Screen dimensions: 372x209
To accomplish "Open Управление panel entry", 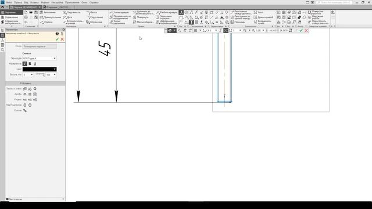I will coord(9,17).
